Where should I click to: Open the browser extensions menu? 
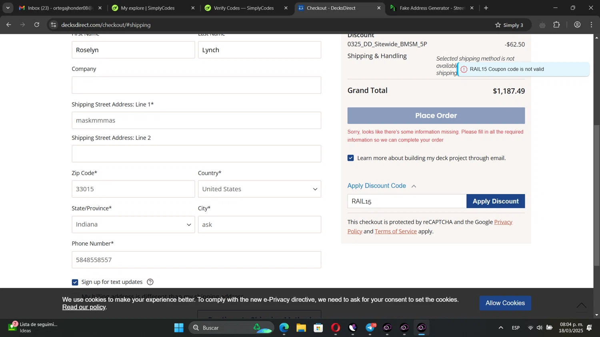tap(556, 25)
